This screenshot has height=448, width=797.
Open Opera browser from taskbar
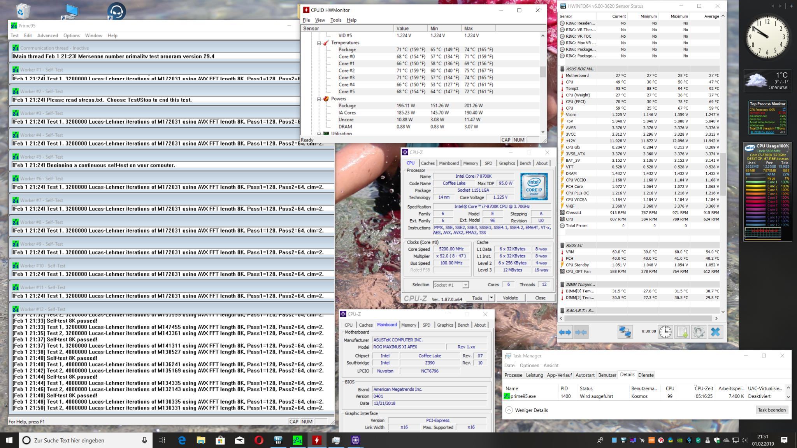pyautogui.click(x=259, y=440)
